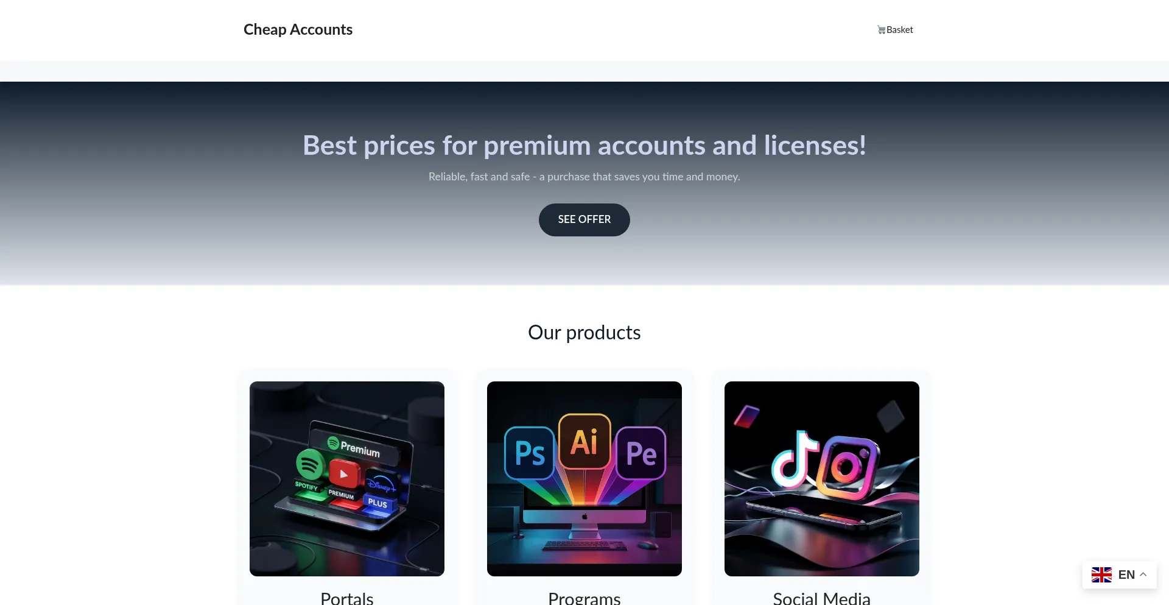This screenshot has width=1169, height=605.
Task: Click the UK flag language icon
Action: [x=1101, y=575]
